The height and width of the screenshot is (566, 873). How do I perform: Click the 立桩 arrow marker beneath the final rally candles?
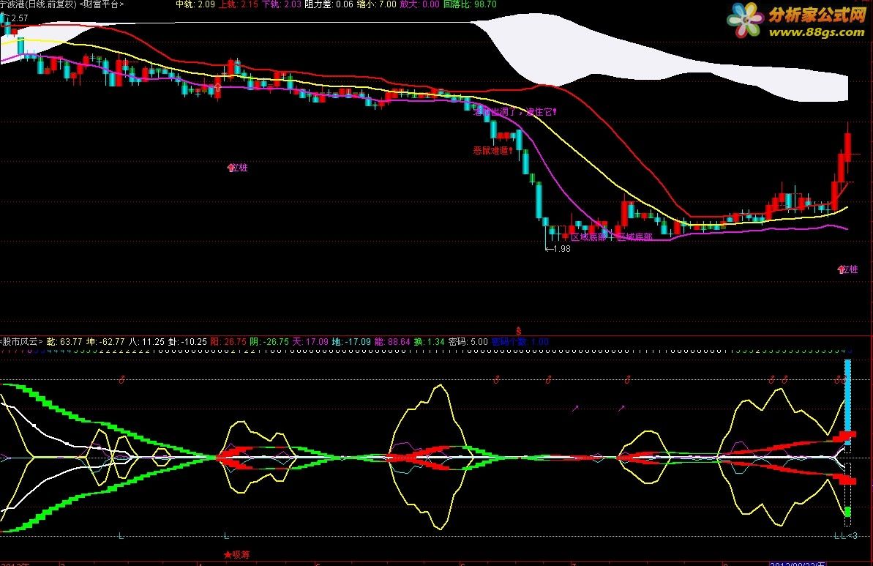(x=847, y=269)
